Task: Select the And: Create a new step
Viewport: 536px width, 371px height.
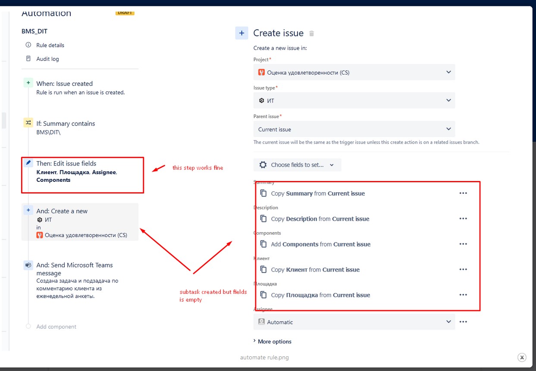Action: click(80, 222)
